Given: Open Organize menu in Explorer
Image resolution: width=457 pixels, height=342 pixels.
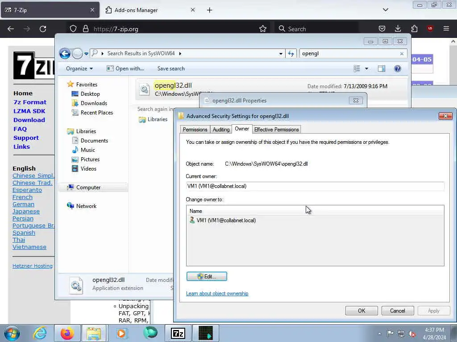Looking at the screenshot, I should coord(79,69).
